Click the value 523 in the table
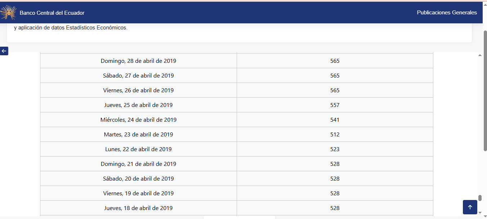Viewport: 487px width, 219px height. 335,149
